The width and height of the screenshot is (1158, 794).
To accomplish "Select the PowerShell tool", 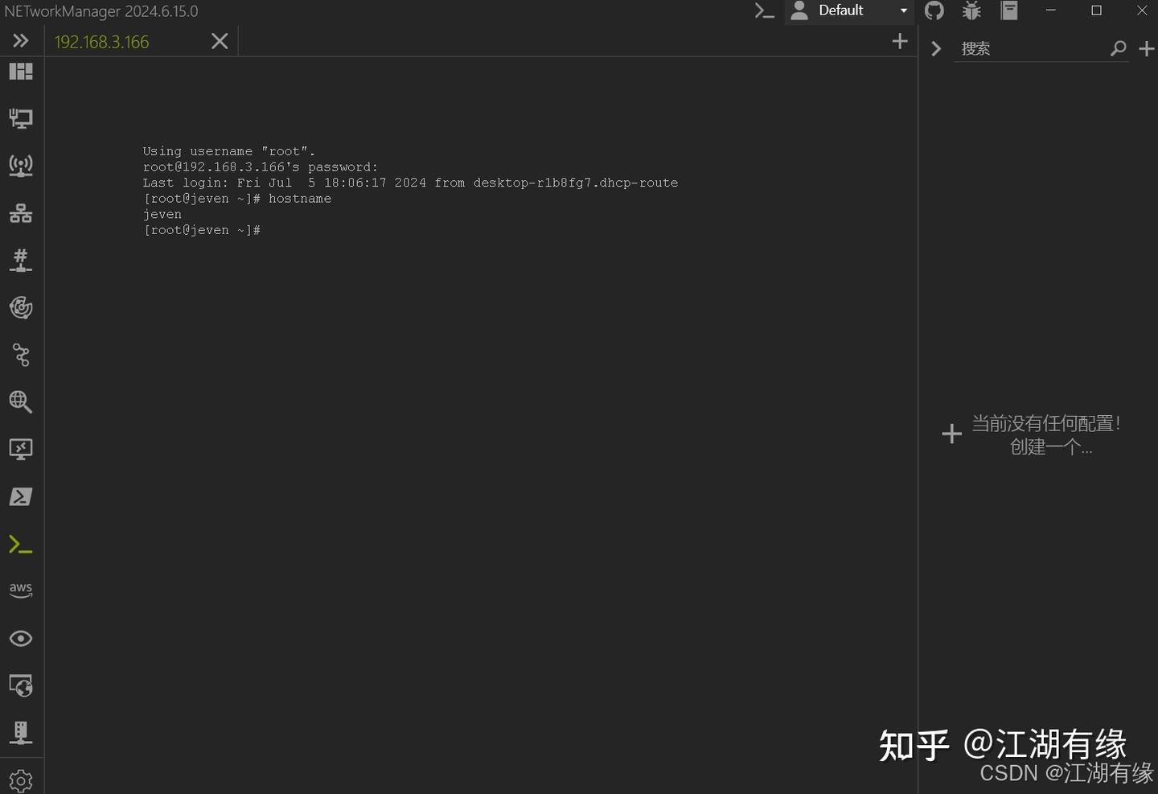I will click(x=20, y=496).
